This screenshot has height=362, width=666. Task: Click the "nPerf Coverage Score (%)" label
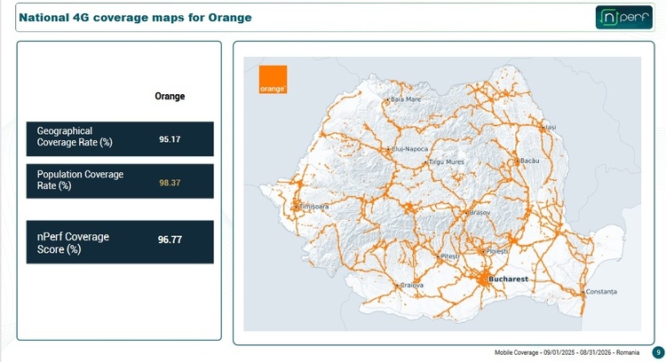coord(73,243)
